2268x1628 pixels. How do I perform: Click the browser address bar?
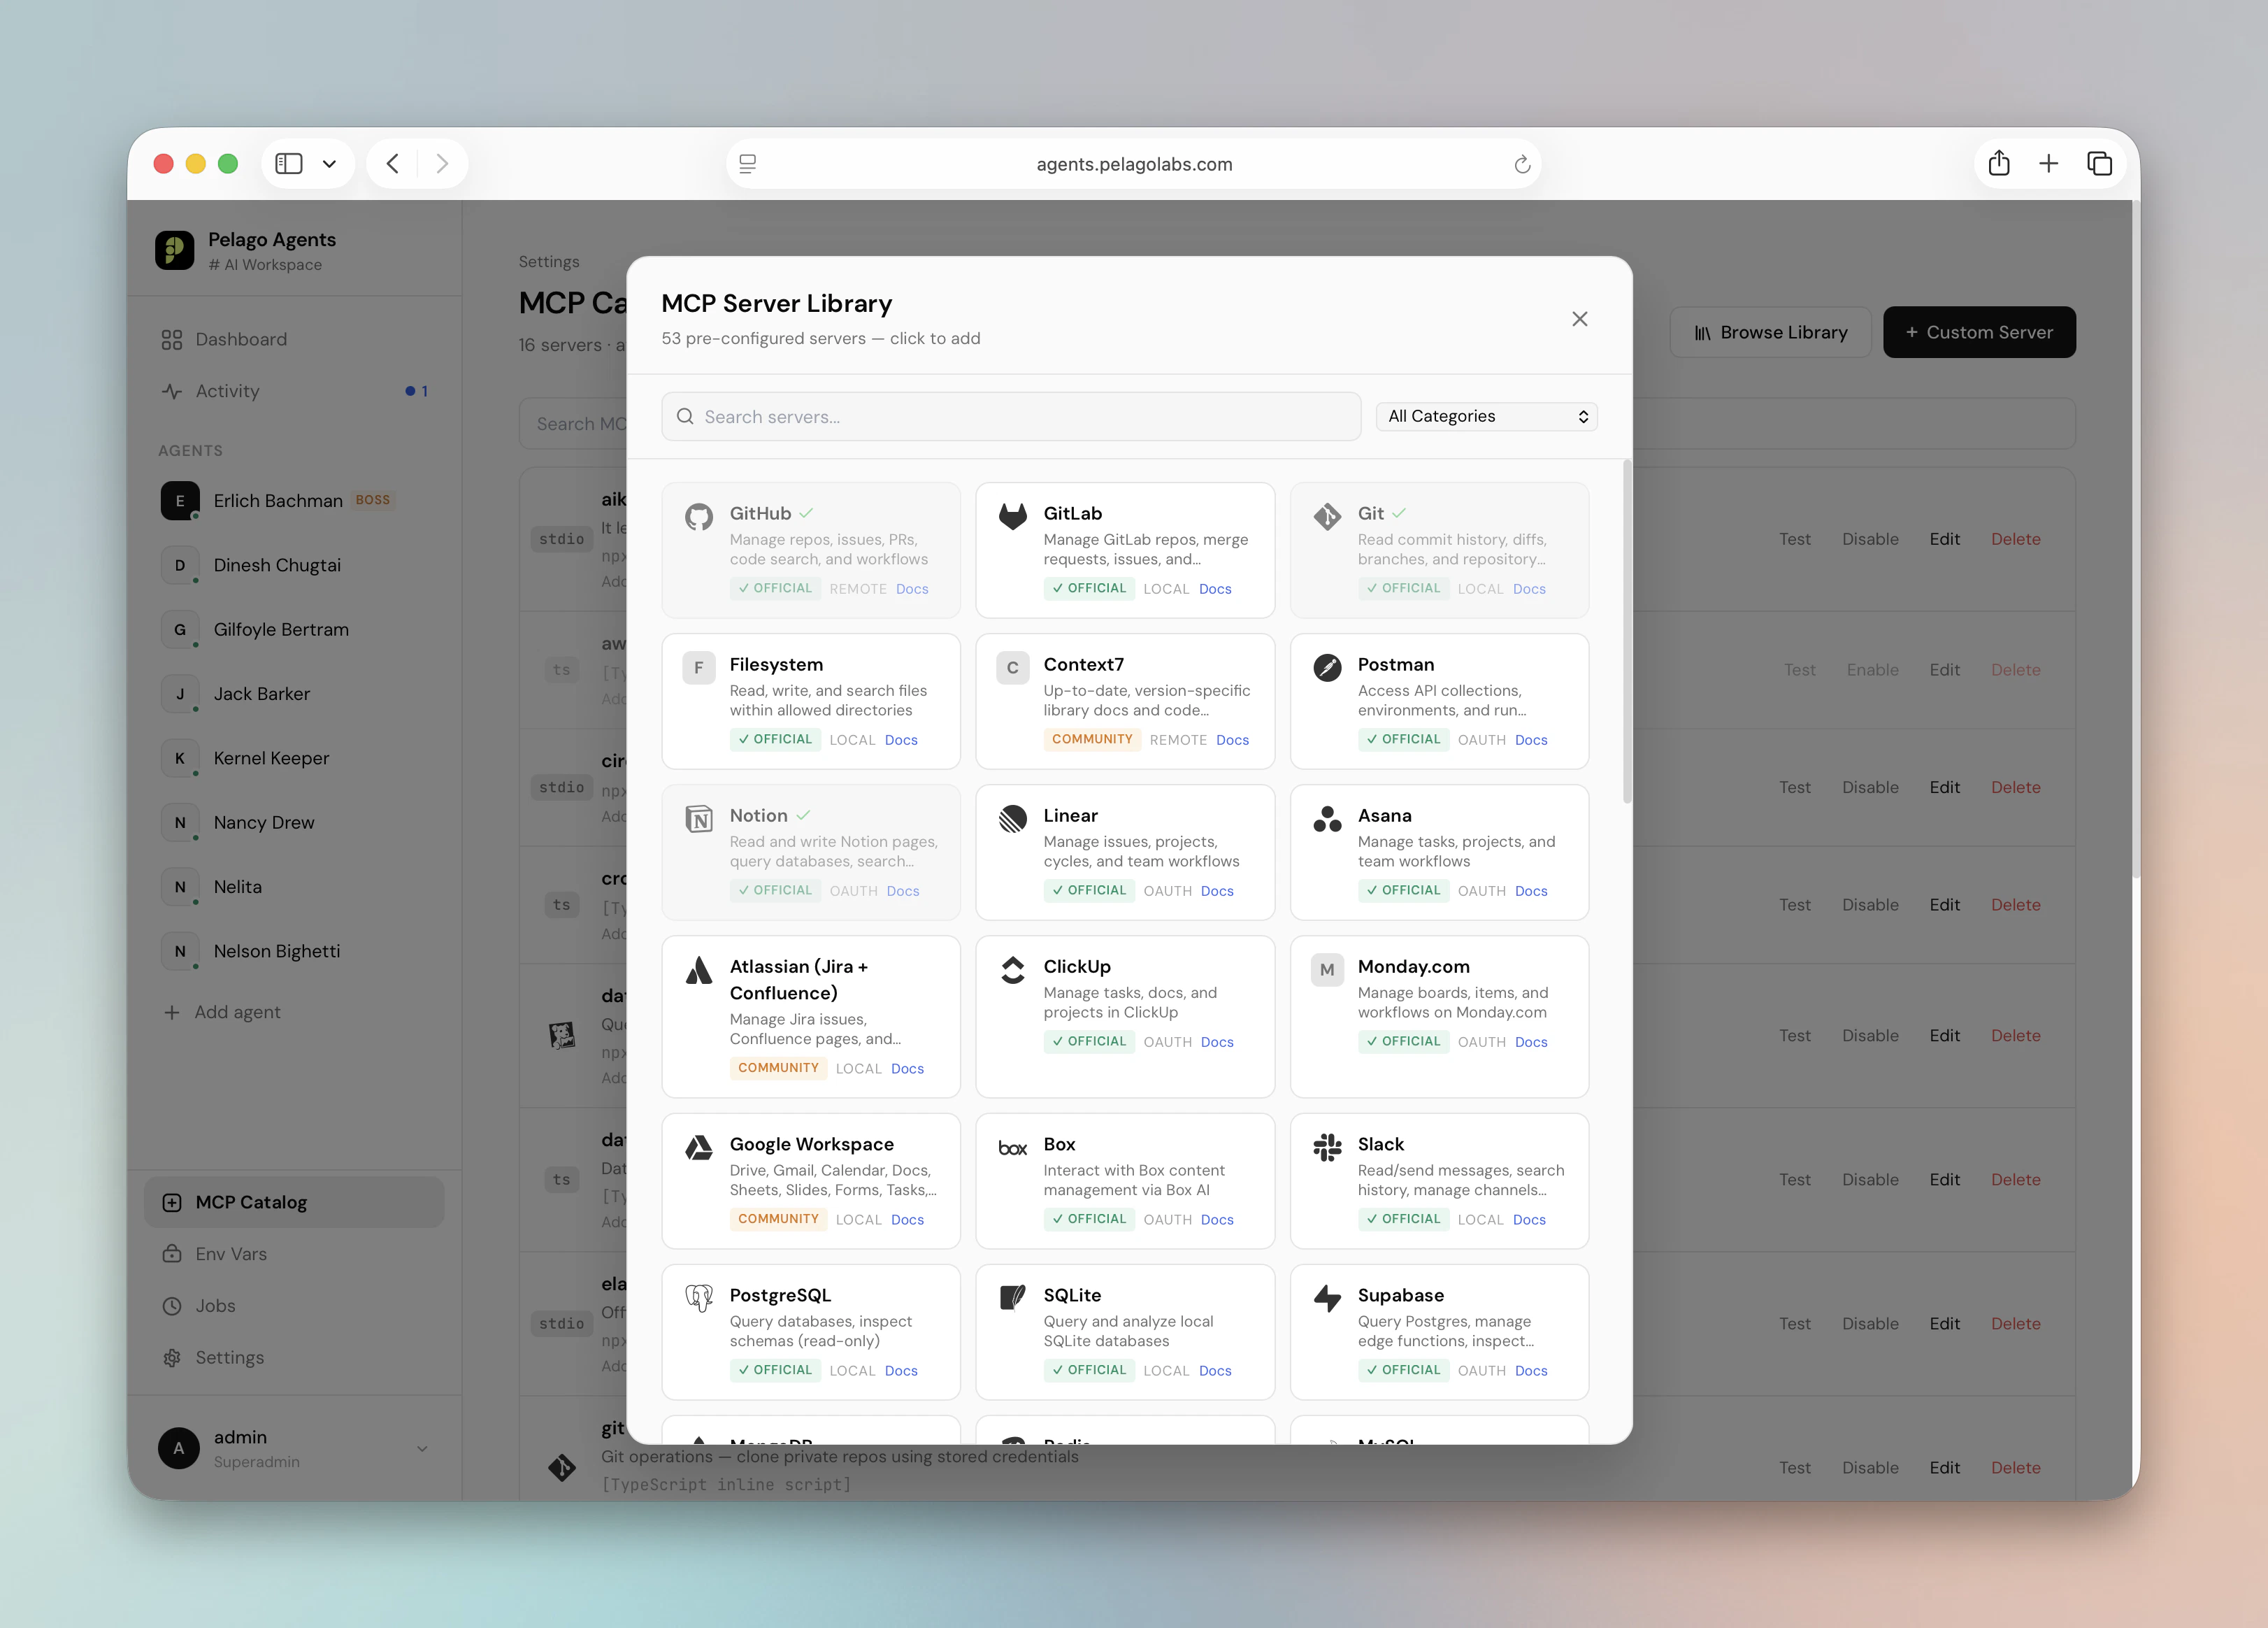[1134, 164]
